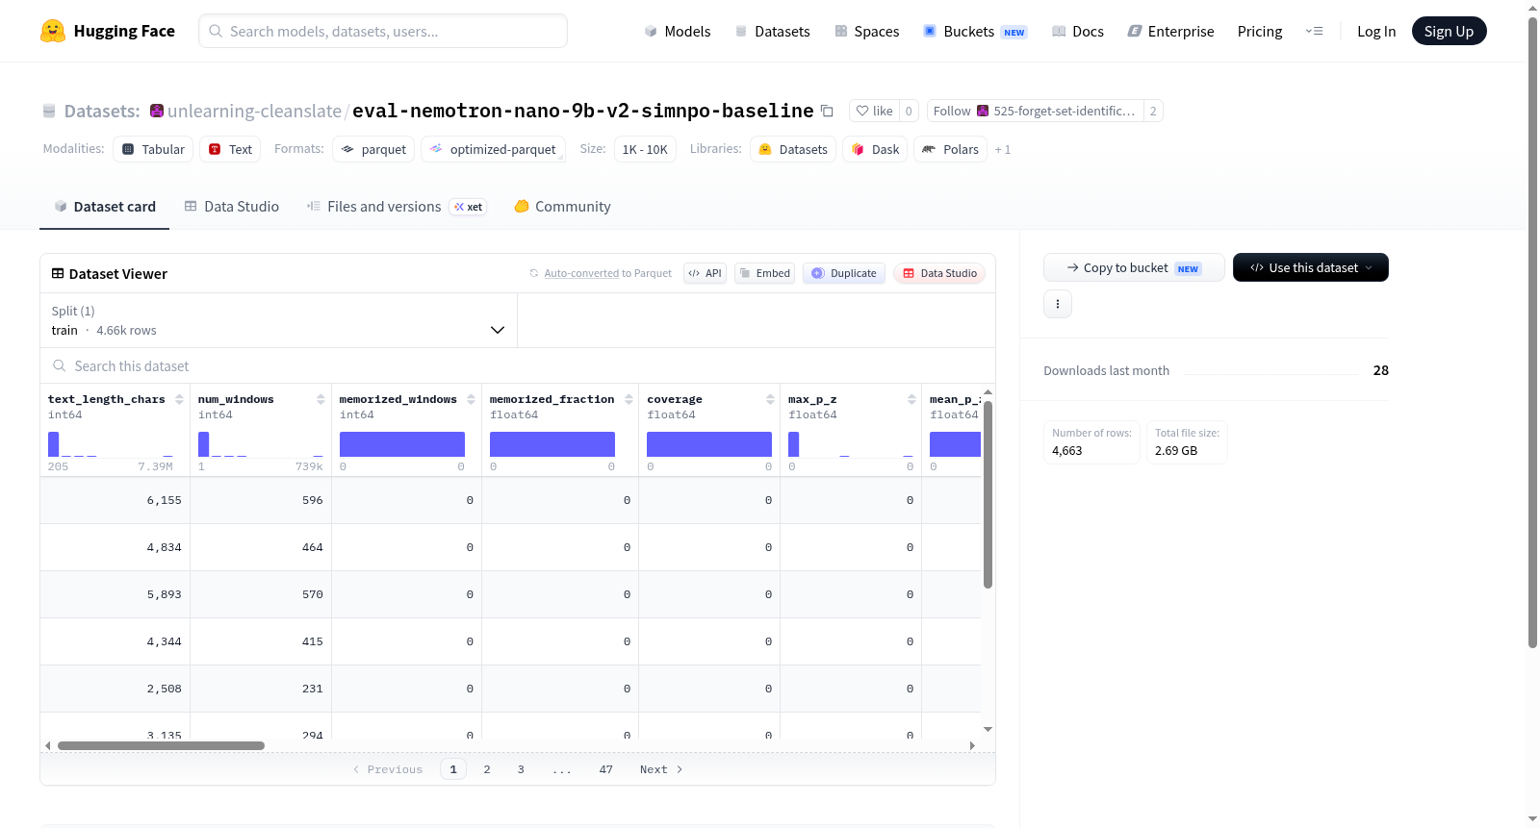The height and width of the screenshot is (828, 1540).
Task: Select the parquet format tag
Action: pos(373,149)
